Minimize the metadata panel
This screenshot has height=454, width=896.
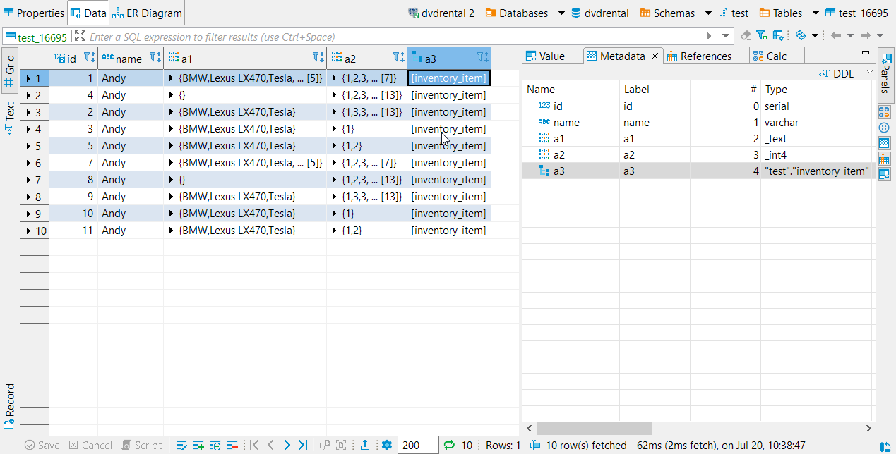click(x=866, y=53)
